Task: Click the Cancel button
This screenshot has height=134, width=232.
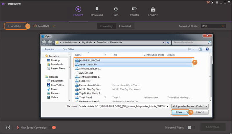Action: tap(200, 112)
